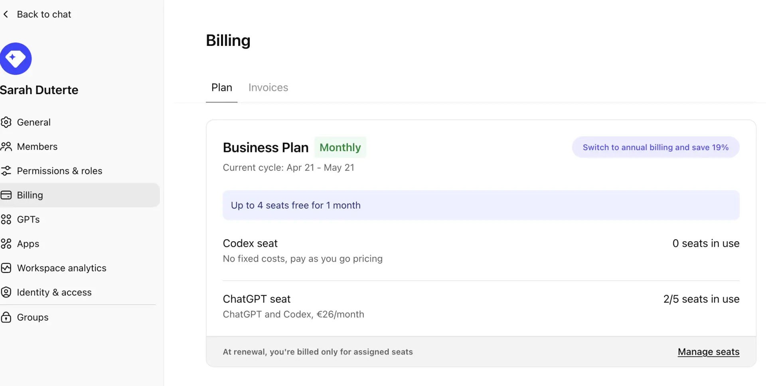The height and width of the screenshot is (386, 766).
Task: Click the '2/5 seats in use' value
Action: pyautogui.click(x=701, y=299)
